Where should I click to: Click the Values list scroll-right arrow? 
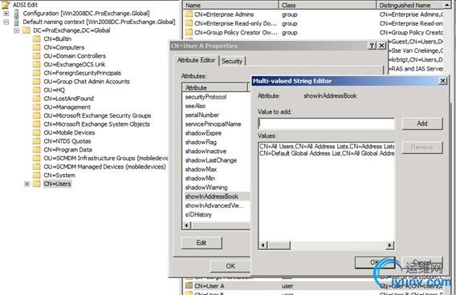389,245
